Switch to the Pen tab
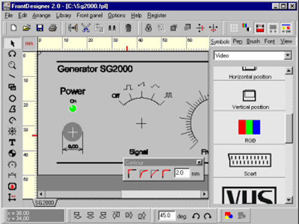 pos(237,41)
